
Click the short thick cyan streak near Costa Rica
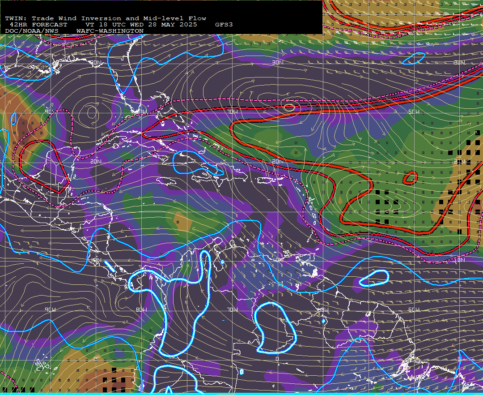click(110, 267)
